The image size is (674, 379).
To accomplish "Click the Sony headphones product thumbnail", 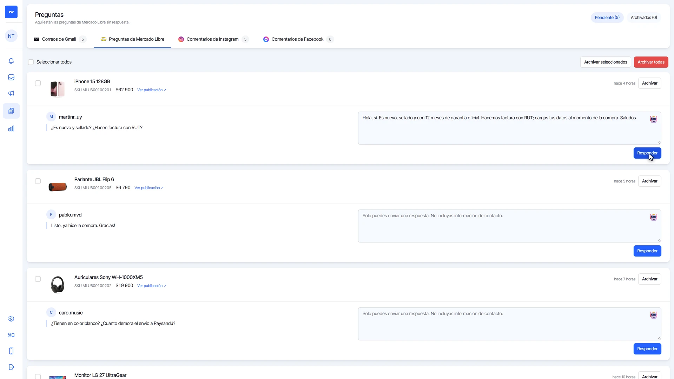I will click(x=58, y=285).
